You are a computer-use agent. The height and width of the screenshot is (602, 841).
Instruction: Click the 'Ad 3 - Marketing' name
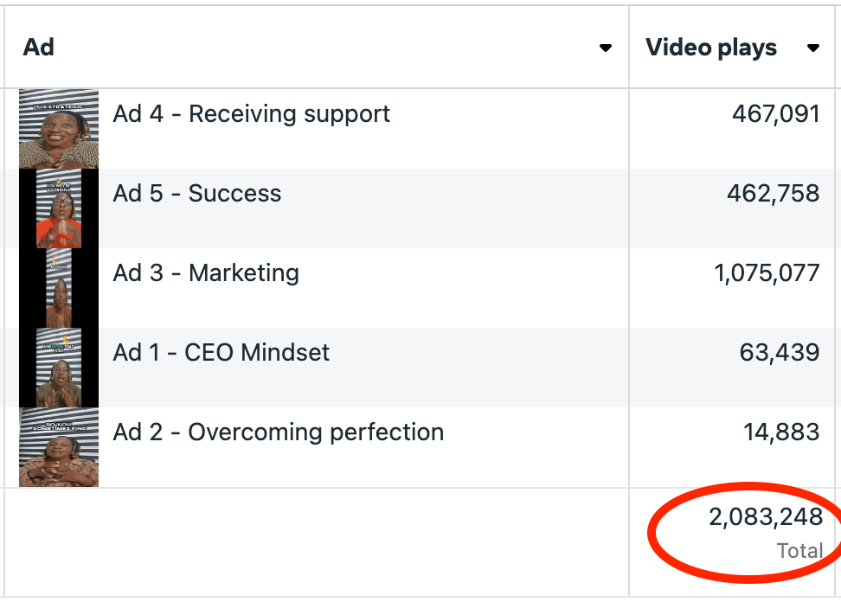[x=206, y=273]
